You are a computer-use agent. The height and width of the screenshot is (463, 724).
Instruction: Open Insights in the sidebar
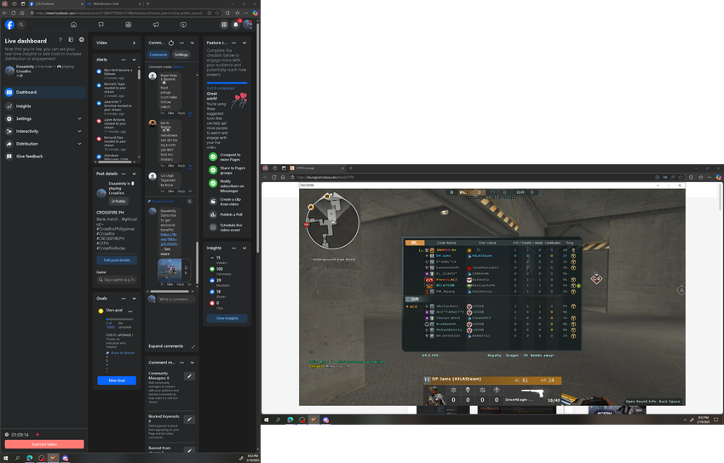click(44, 106)
